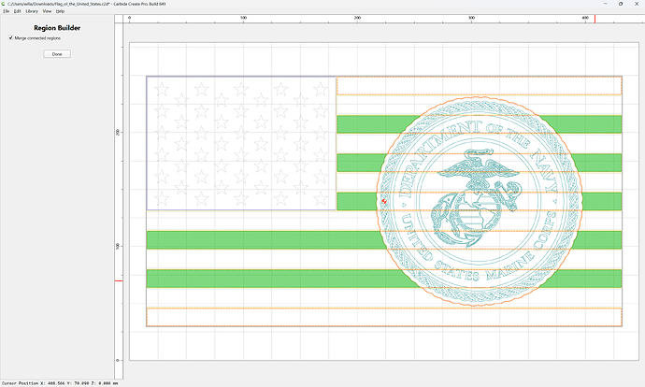Toggle Merge connected regions checkbox
The image size is (645, 387).
10,37
